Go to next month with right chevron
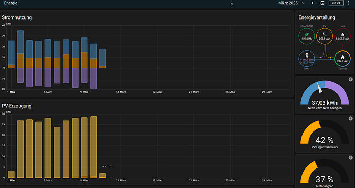The height and width of the screenshot is (188, 355). point(313,3)
